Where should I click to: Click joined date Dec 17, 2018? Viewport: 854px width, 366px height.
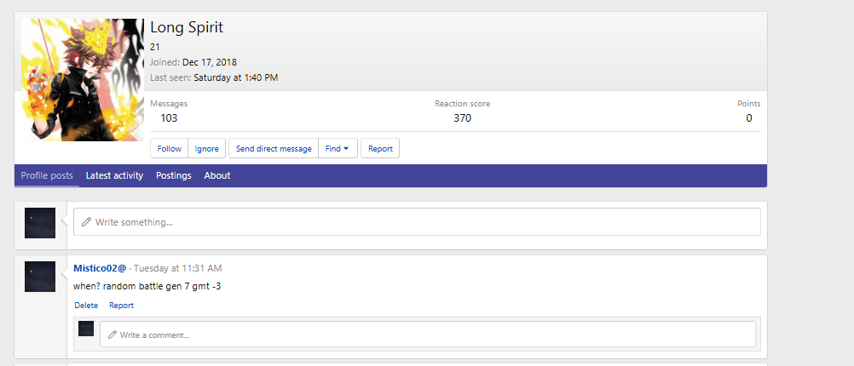(210, 62)
